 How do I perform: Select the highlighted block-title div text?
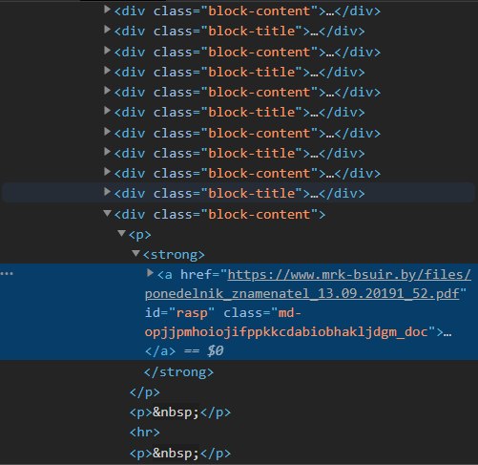coord(239,193)
